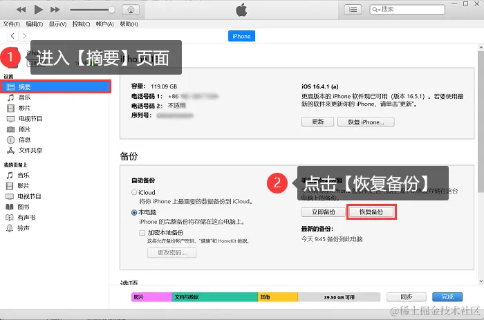Click the 同步 button
The image size is (484, 320).
point(407,297)
